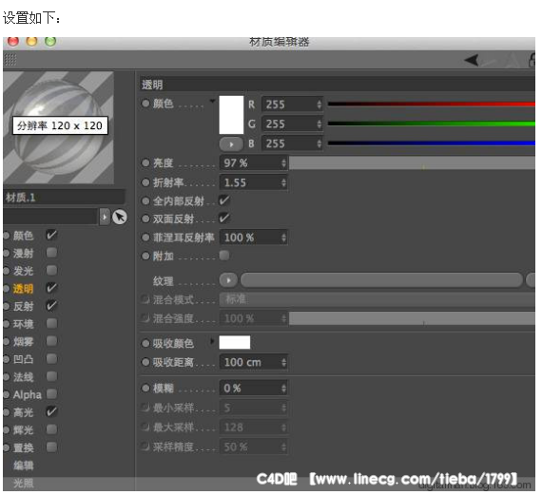Image resolution: width=542 pixels, height=495 pixels.
Task: Enable the 法线 channel checkbox
Action: coord(51,376)
